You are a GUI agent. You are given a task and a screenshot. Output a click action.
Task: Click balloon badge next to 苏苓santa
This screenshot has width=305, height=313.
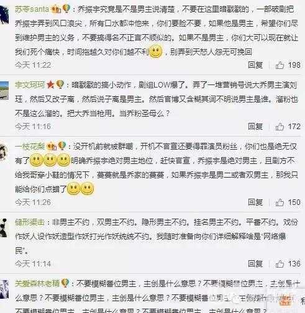point(66,9)
